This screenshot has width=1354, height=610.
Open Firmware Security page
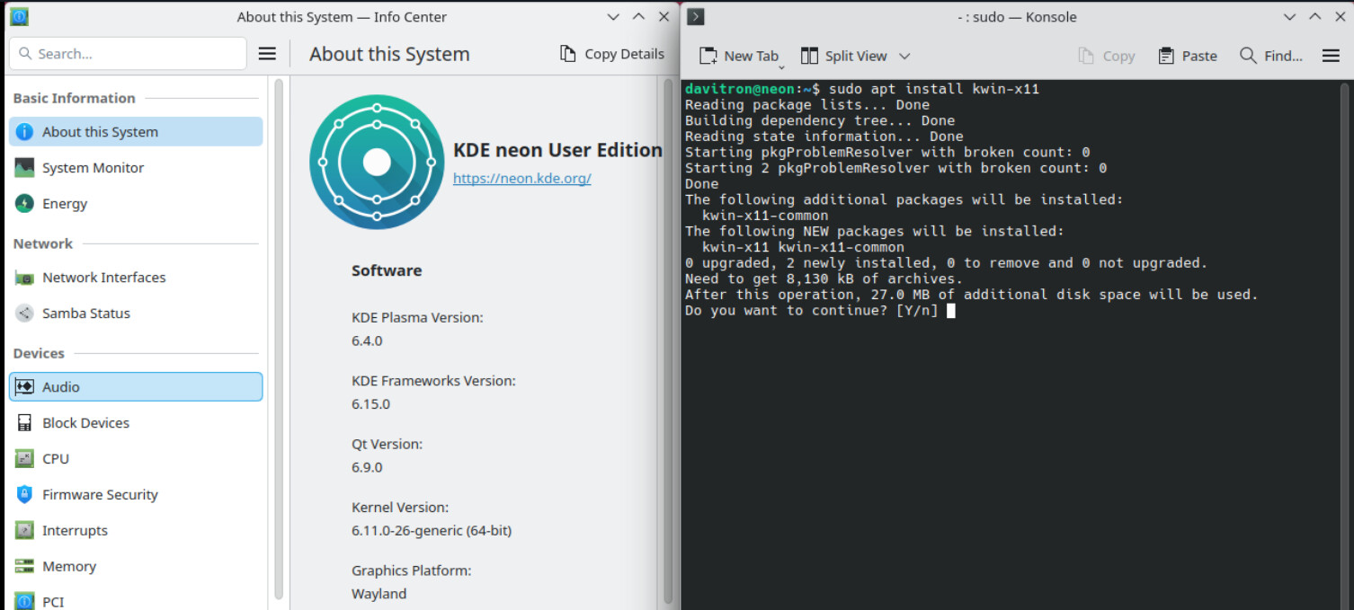tap(100, 495)
